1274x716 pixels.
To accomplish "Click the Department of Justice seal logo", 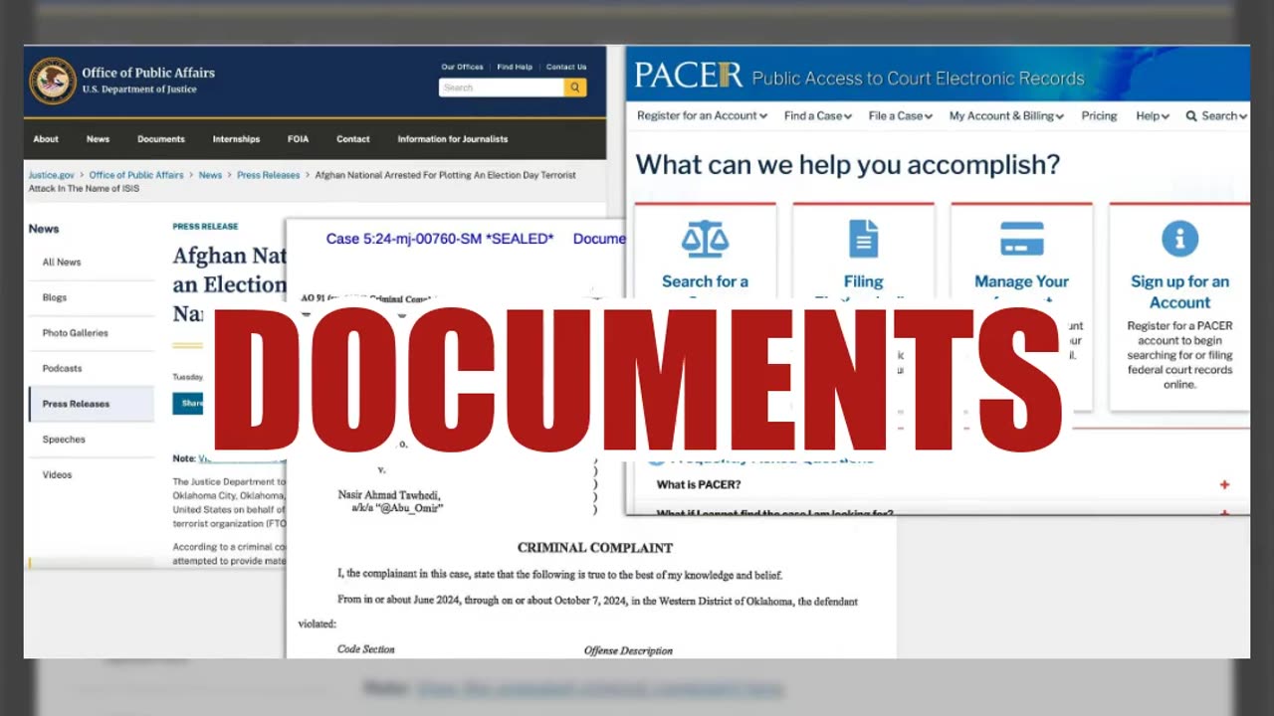I will click(53, 81).
